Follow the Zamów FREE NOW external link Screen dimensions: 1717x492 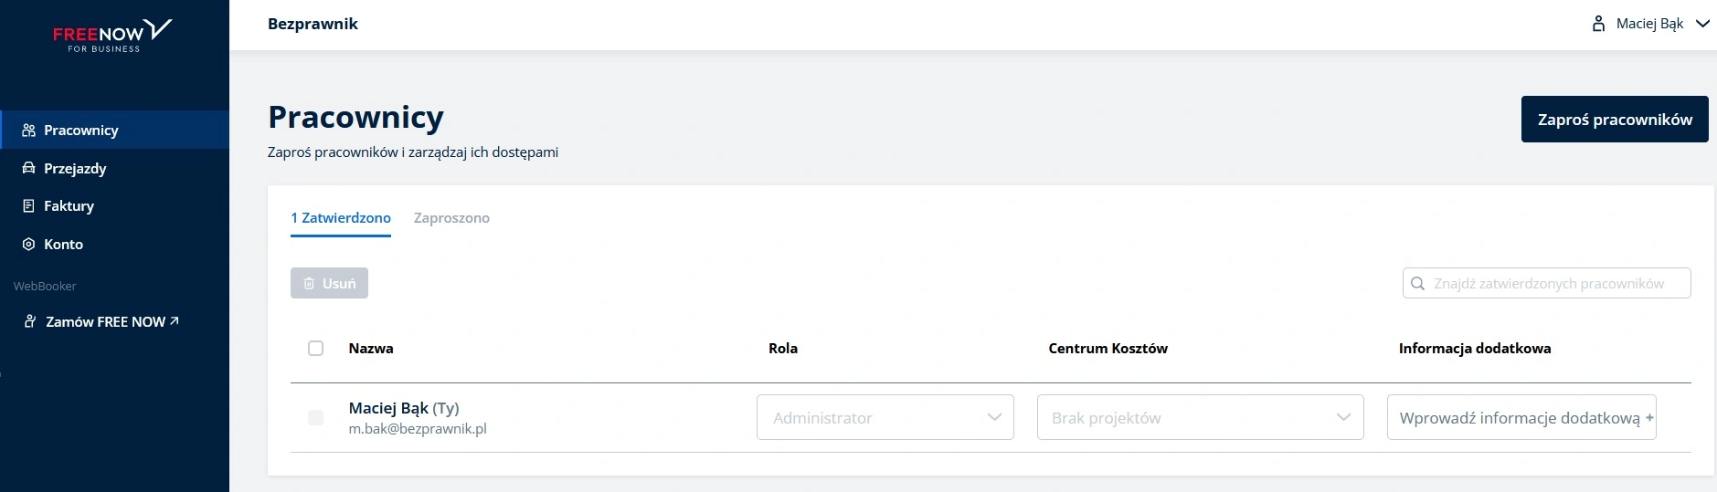[x=112, y=321]
